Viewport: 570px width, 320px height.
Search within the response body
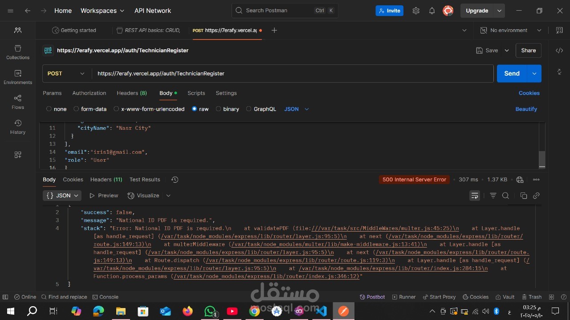coord(505,196)
